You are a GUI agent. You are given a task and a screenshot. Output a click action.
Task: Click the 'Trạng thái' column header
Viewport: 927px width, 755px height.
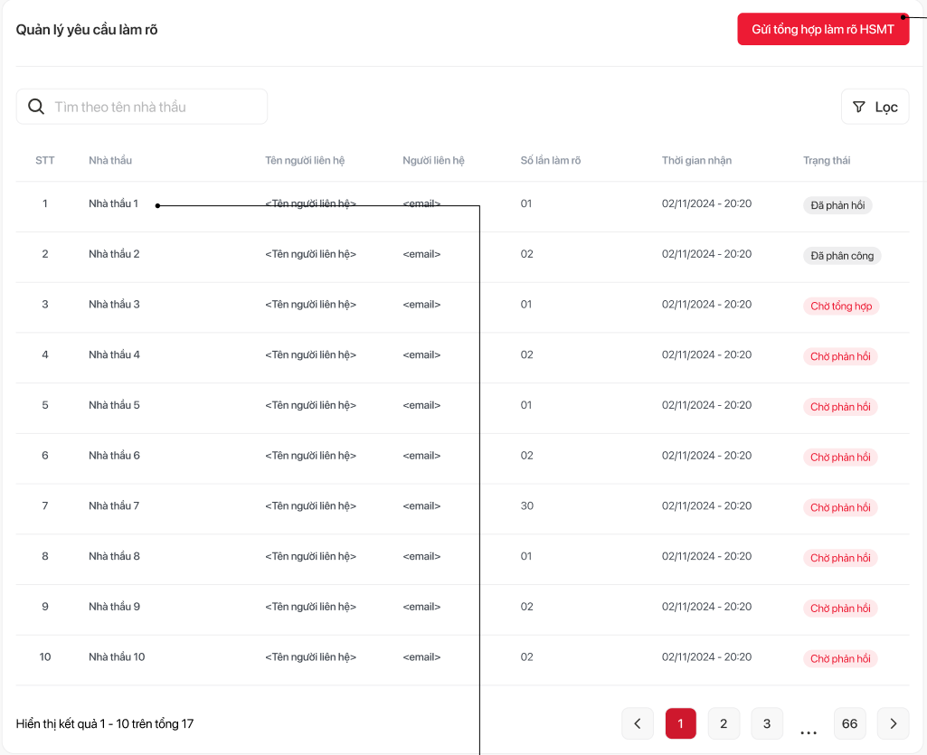click(x=827, y=161)
